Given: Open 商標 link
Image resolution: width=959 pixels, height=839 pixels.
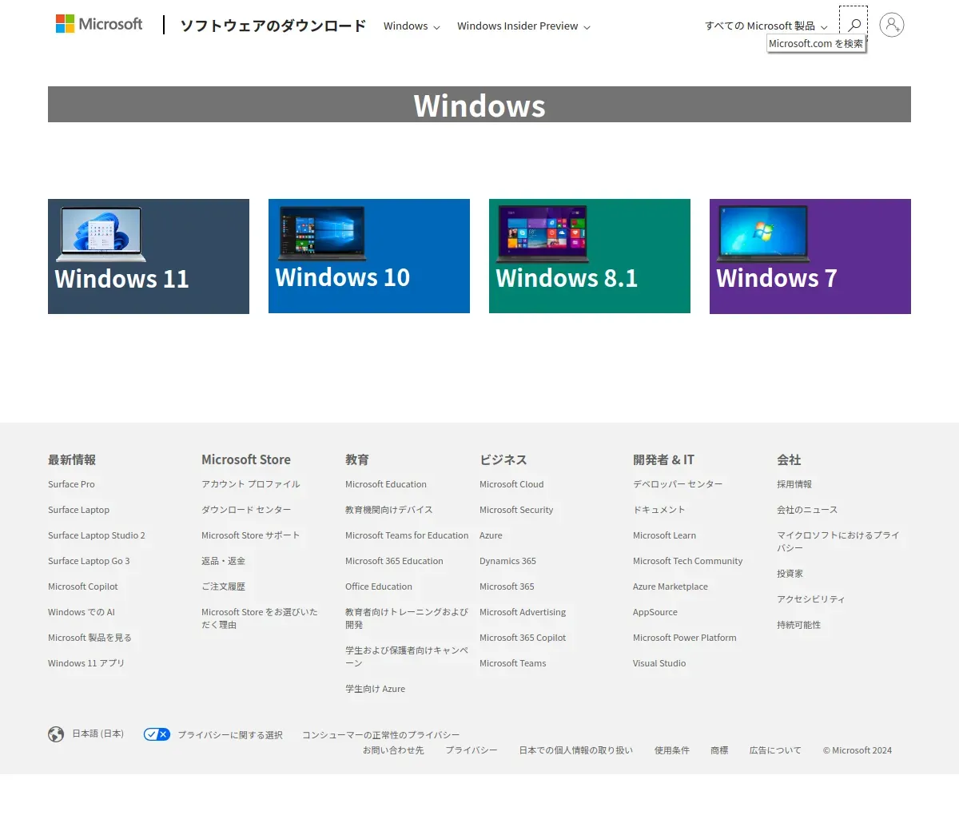Looking at the screenshot, I should coord(719,750).
